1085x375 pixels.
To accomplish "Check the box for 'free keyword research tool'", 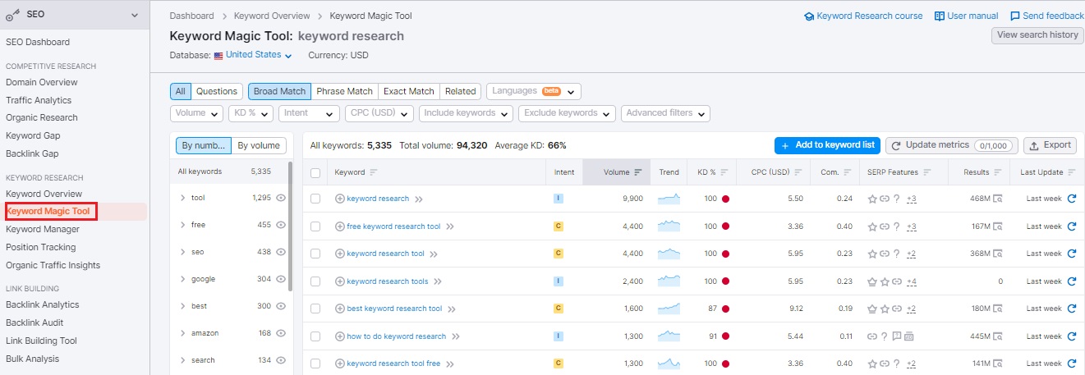I will tap(315, 226).
